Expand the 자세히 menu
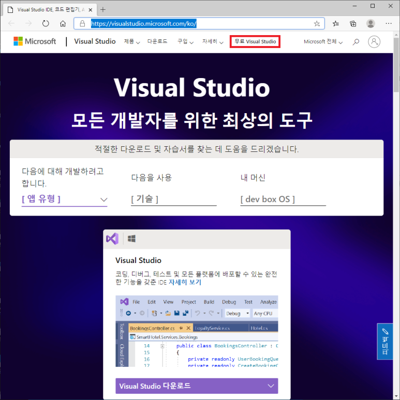The width and height of the screenshot is (400, 400). tap(213, 41)
